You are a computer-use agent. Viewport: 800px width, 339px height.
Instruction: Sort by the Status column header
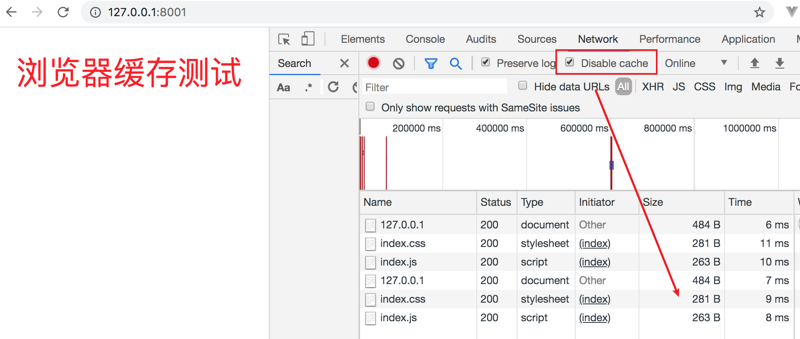496,202
